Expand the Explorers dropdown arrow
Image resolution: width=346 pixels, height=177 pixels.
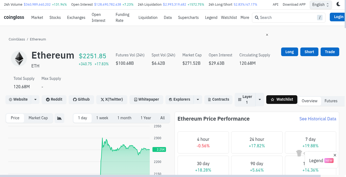click(x=198, y=100)
